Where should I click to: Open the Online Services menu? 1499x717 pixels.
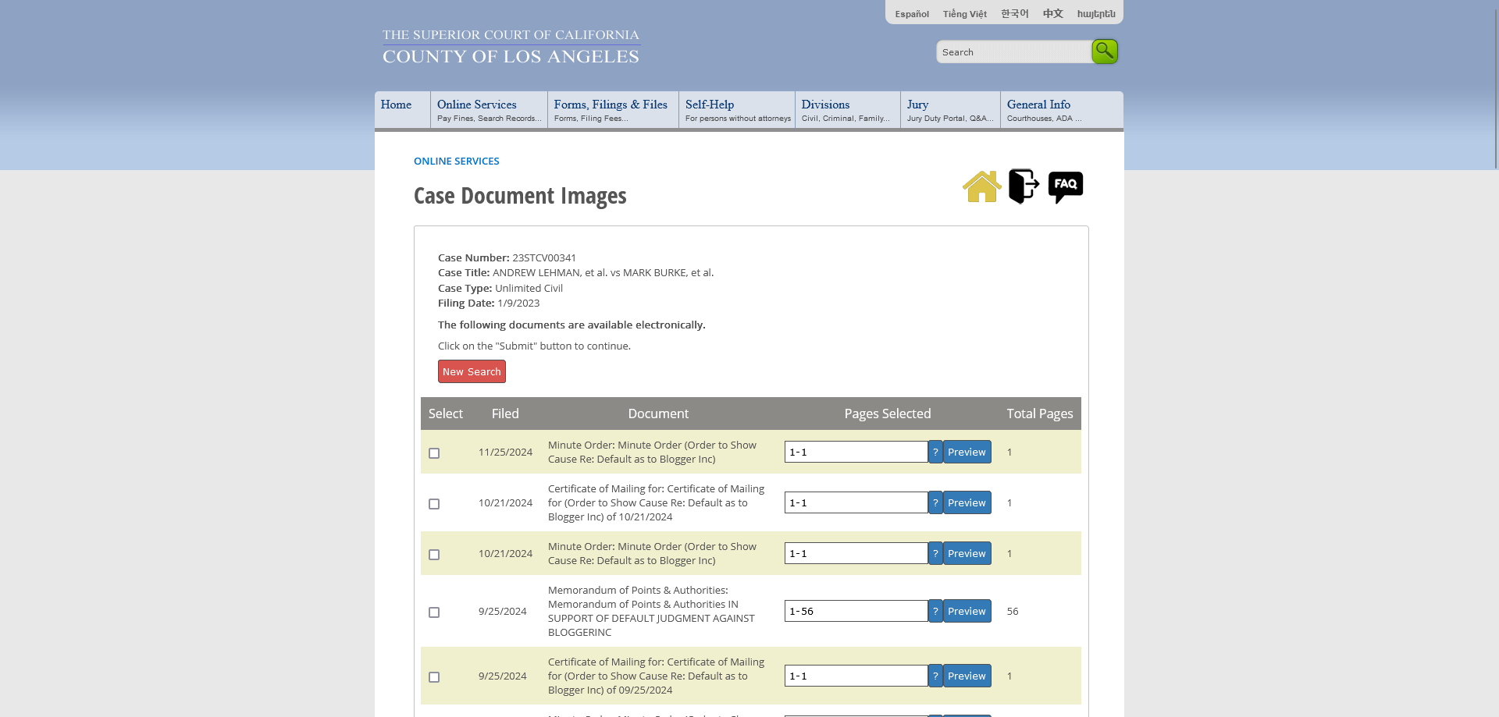(x=489, y=110)
